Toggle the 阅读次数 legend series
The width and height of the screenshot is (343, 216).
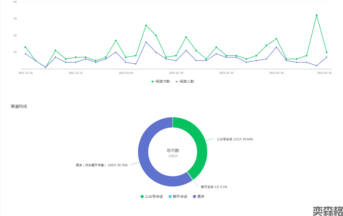[x=161, y=81]
